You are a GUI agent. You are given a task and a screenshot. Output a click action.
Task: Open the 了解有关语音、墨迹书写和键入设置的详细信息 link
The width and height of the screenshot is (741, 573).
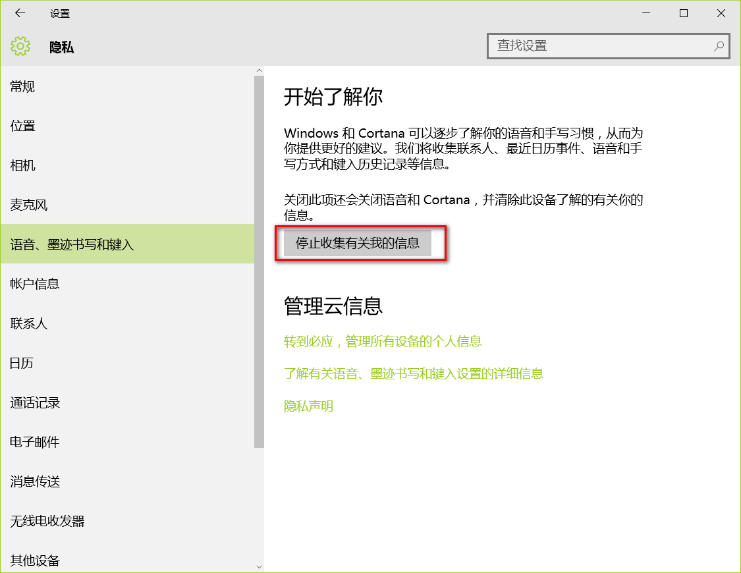click(414, 373)
